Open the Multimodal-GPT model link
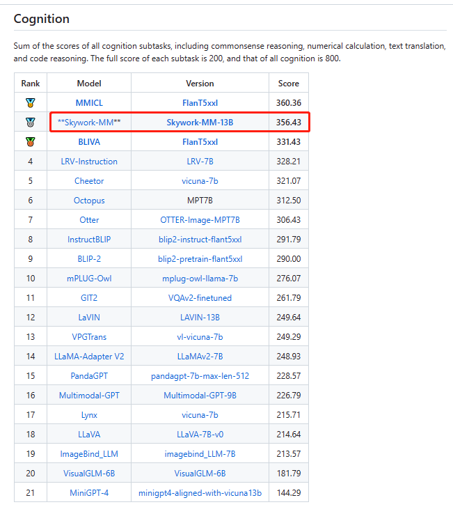Image resolution: width=453 pixels, height=507 pixels. pos(89,395)
